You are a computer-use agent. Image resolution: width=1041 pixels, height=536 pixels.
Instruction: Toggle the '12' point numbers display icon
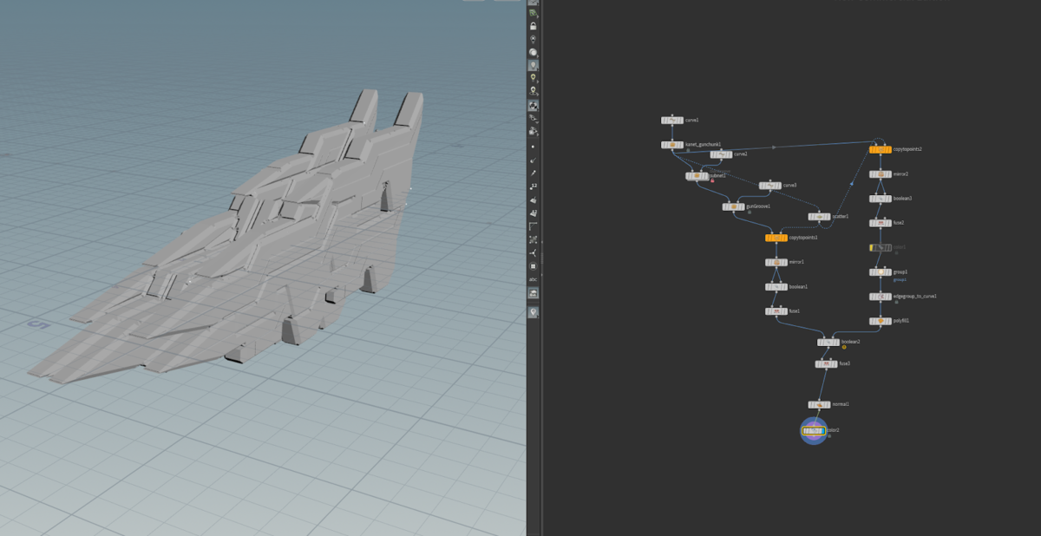[533, 186]
